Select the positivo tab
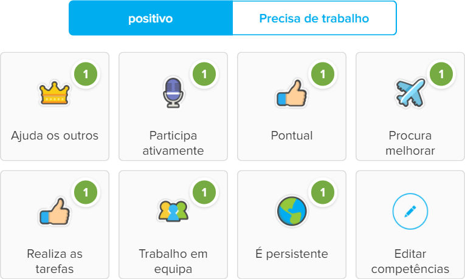Viewport: 465px width, 279px height. coord(151,18)
